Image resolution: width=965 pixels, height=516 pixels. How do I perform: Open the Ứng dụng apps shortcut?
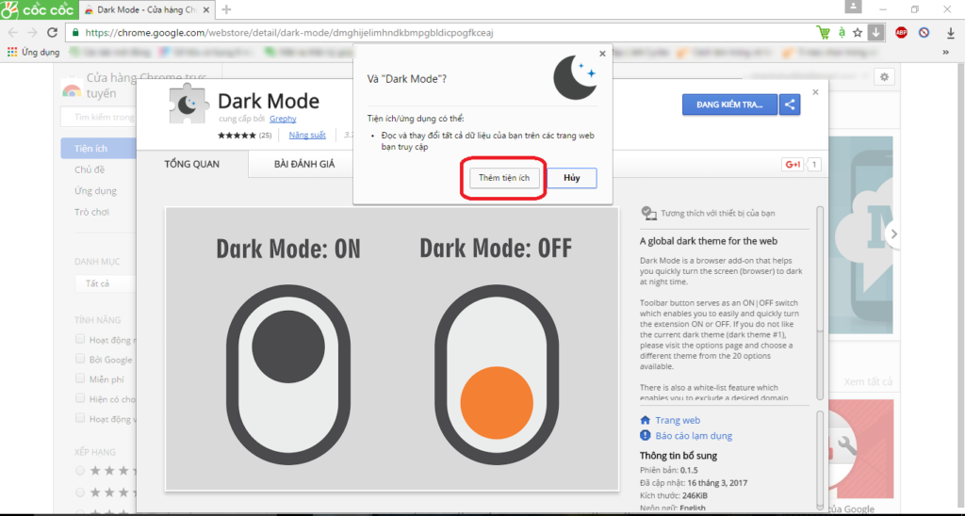point(33,53)
